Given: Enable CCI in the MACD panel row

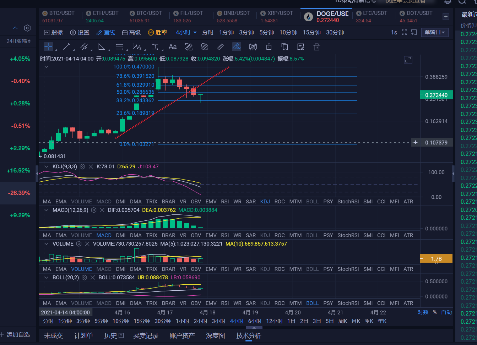Looking at the screenshot, I should 381,235.
